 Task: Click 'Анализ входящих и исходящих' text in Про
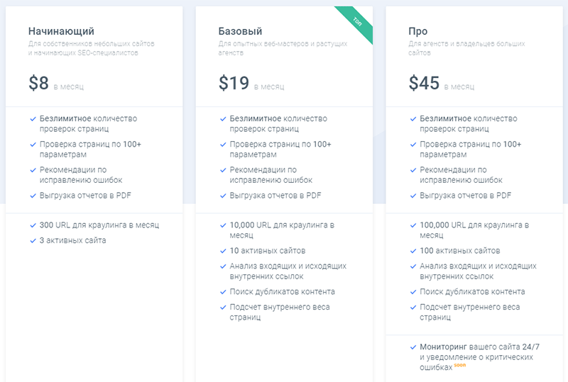(x=478, y=266)
